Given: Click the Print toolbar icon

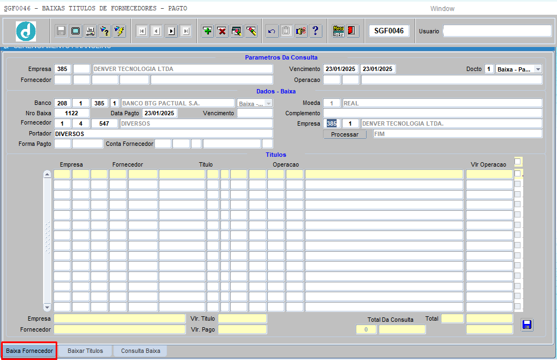Looking at the screenshot, I should tap(90, 31).
